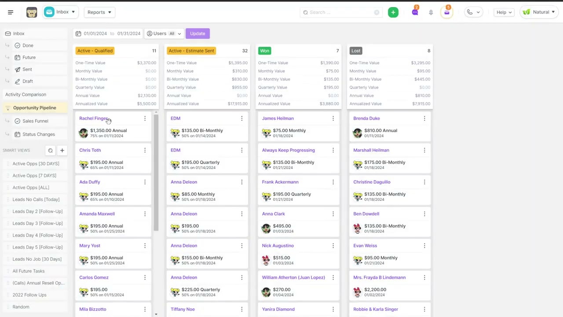The image size is (563, 317).
Task: Click Active - Qualified stage label
Action: click(95, 51)
